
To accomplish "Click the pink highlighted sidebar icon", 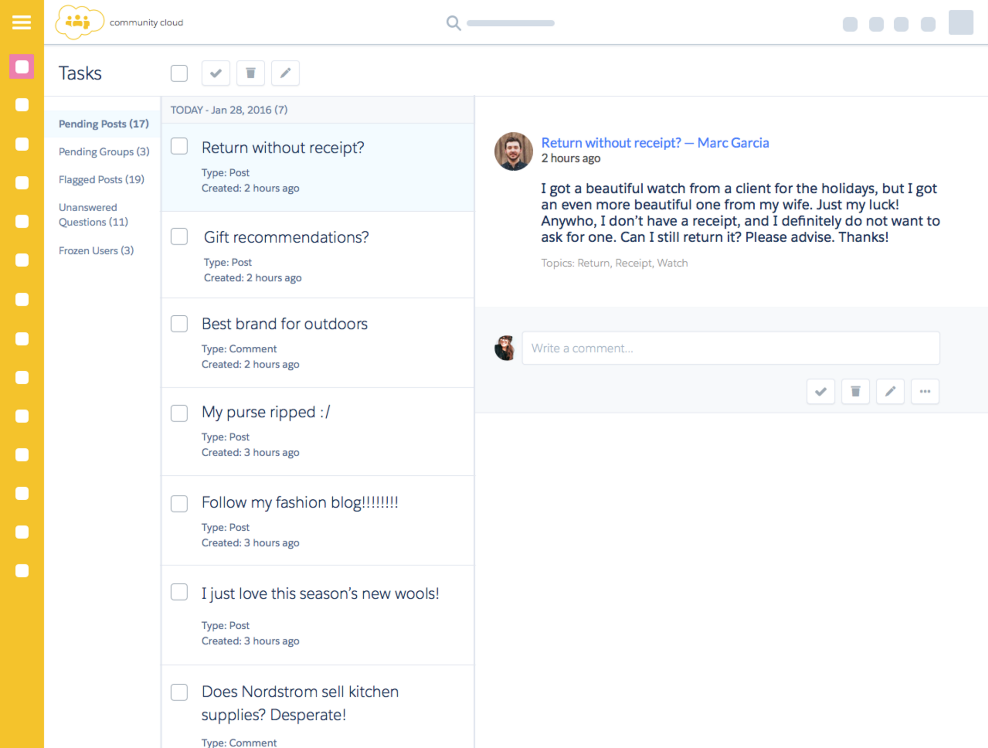I will [x=22, y=67].
